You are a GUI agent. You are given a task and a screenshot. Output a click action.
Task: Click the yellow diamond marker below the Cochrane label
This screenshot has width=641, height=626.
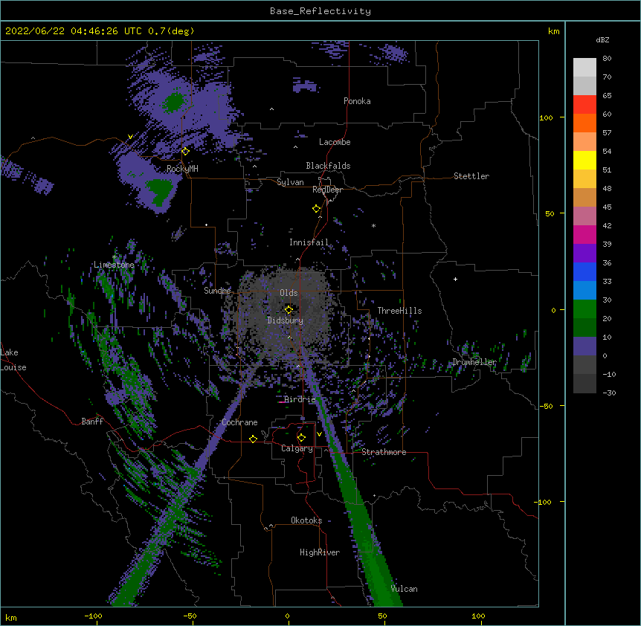(x=253, y=439)
